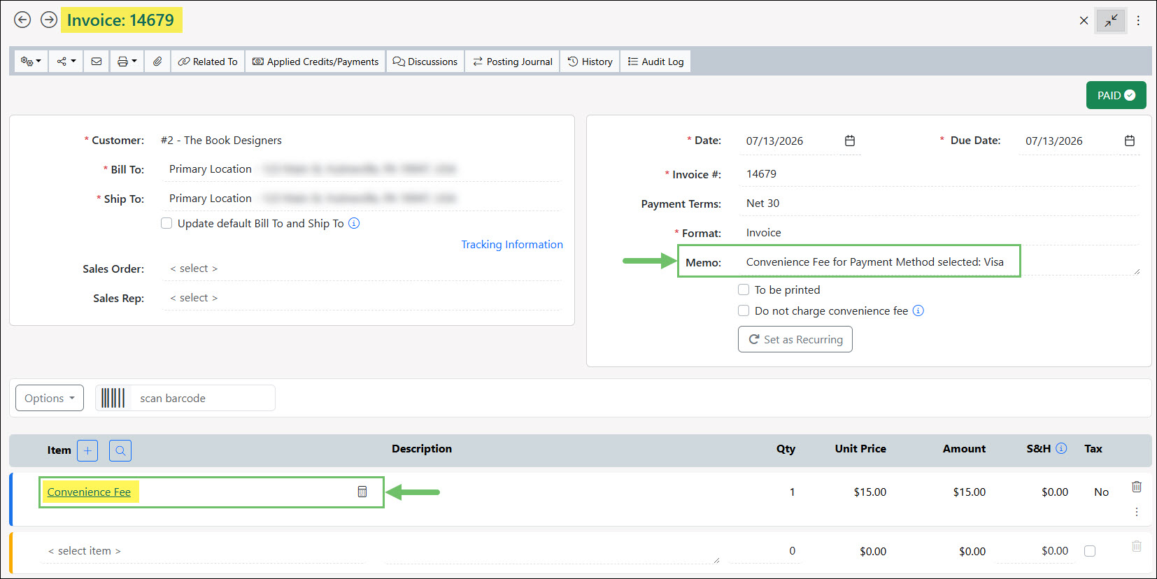Select a Sales Rep
Viewport: 1157px width, 579px height.
pos(362,298)
